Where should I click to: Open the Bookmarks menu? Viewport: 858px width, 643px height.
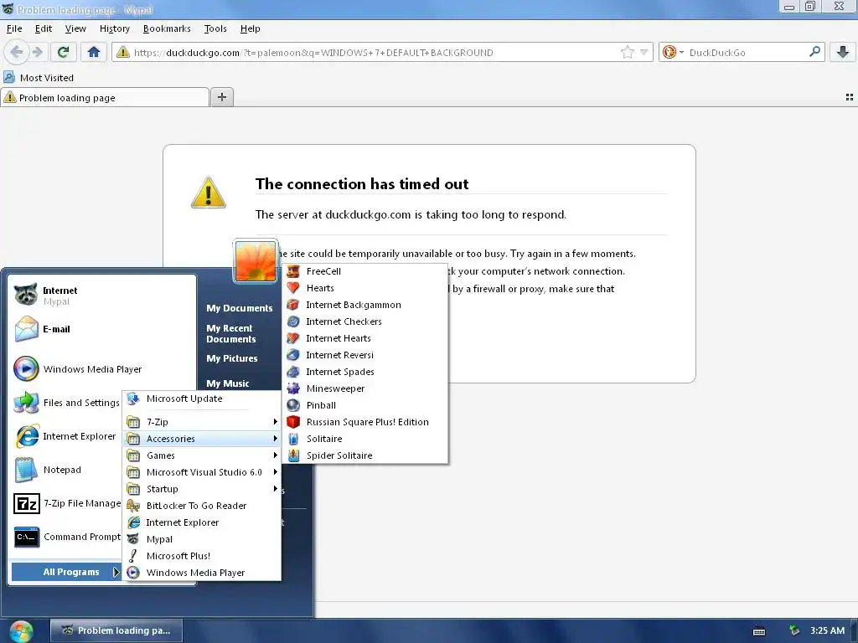[167, 28]
